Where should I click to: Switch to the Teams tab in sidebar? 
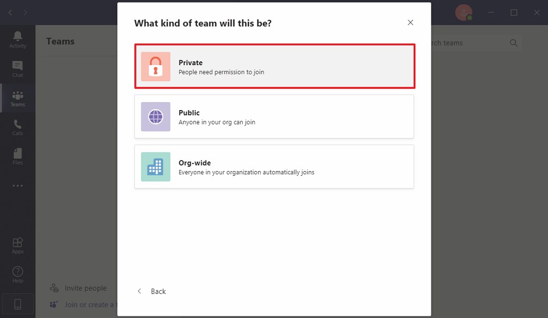[x=18, y=98]
